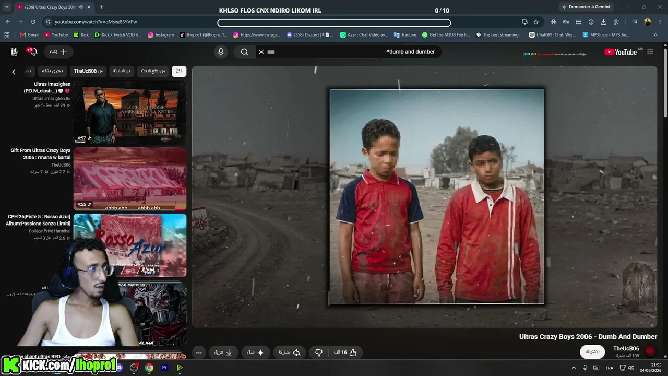This screenshot has height=376, width=668.
Task: Open the rmana w bartal video thumbnail
Action: click(130, 179)
